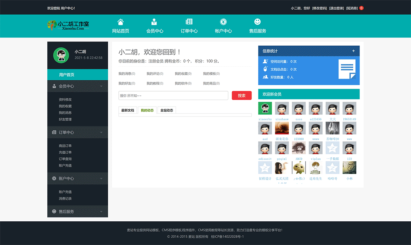Click the 空间访问量 visitor stats icon
This screenshot has width=411, height=245.
(265, 61)
